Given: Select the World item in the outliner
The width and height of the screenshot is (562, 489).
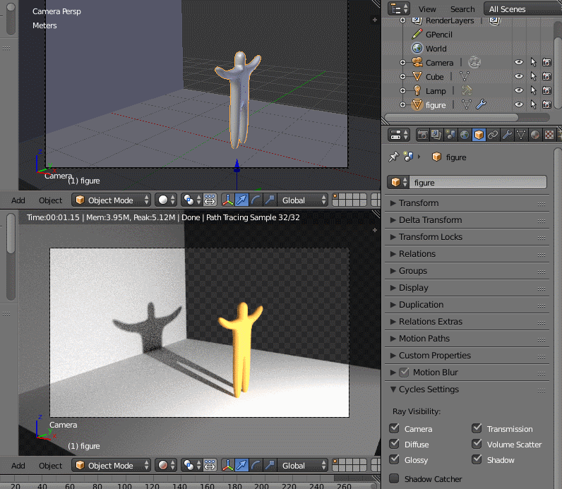Looking at the screenshot, I should pyautogui.click(x=436, y=49).
